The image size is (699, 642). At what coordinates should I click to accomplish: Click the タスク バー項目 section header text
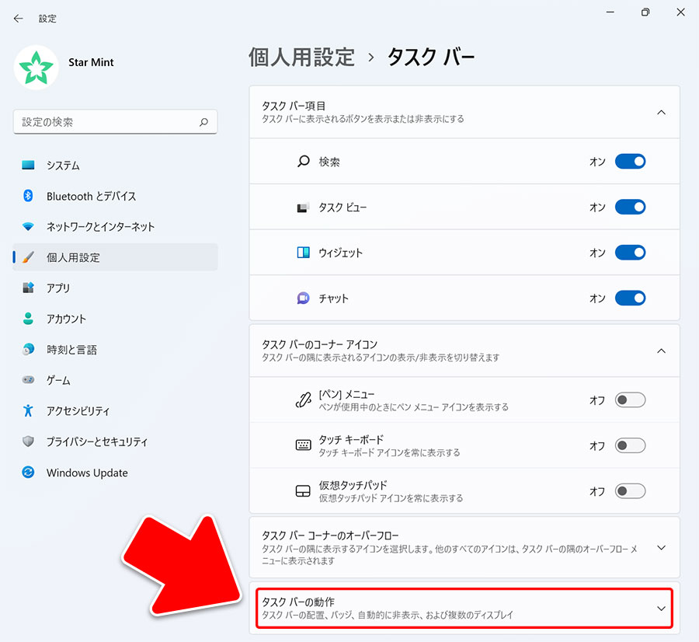point(294,106)
